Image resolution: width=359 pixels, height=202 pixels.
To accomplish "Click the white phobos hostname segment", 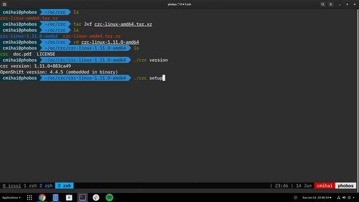I will 346,186.
